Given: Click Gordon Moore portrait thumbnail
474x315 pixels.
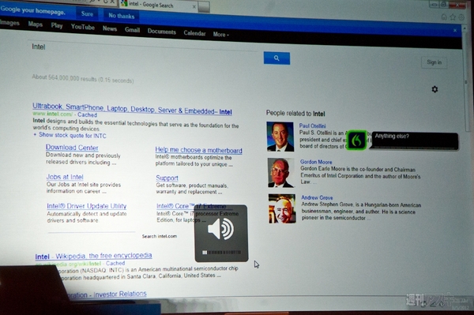Looking at the screenshot, I should pyautogui.click(x=280, y=173).
